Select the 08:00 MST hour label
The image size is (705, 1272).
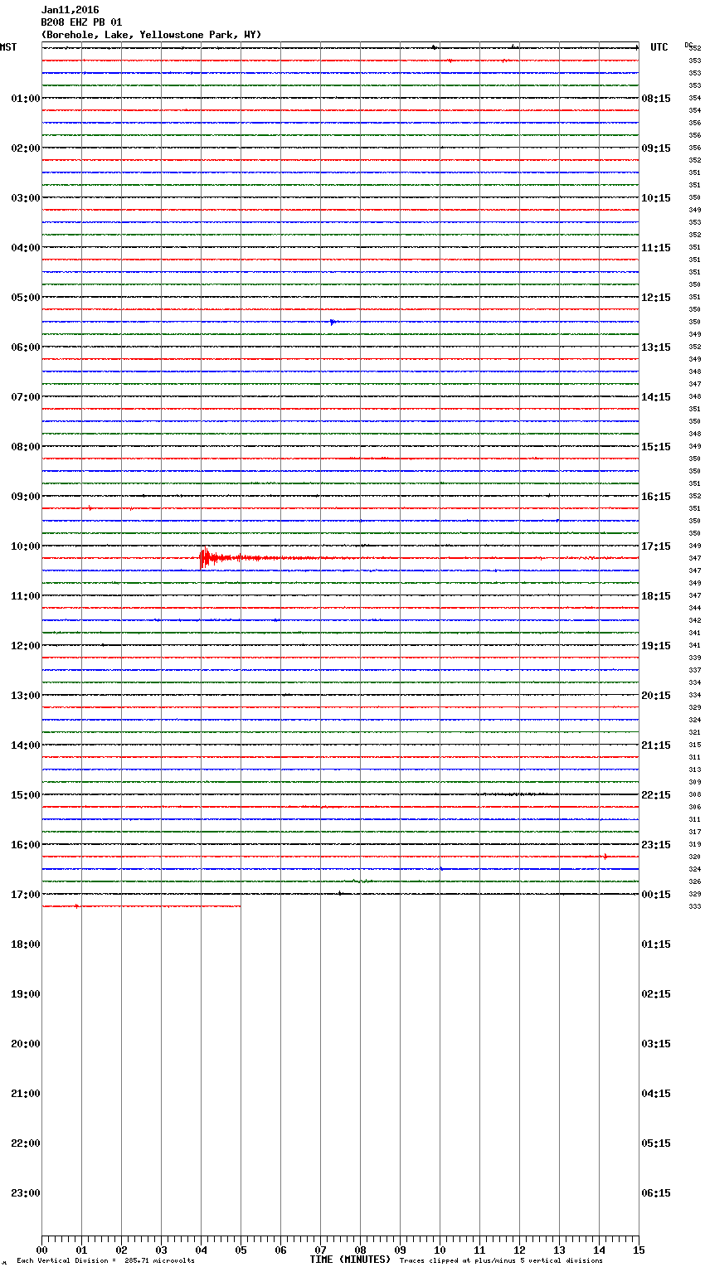click(26, 447)
